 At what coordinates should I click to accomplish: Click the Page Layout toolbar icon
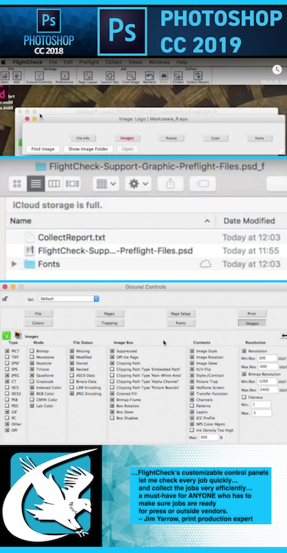pyautogui.click(x=88, y=76)
